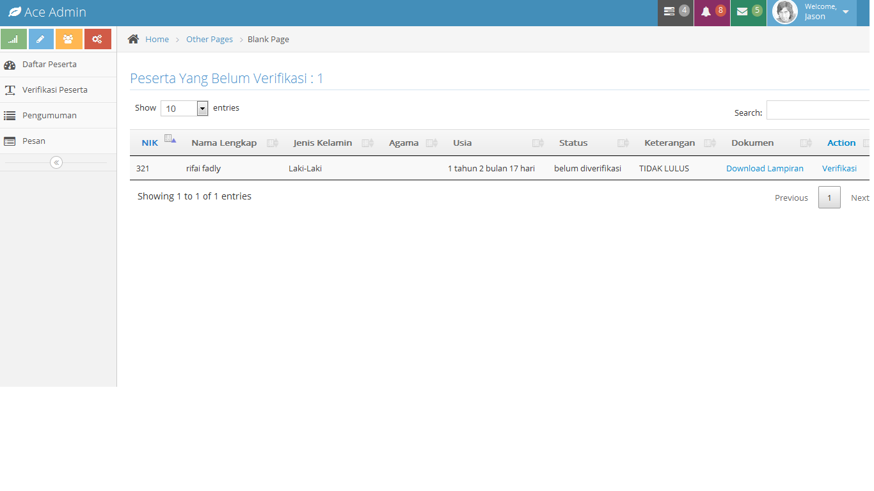Viewport: 874px width, 491px height.
Task: Collapse the sidebar using double-chevron toggle
Action: tap(56, 162)
